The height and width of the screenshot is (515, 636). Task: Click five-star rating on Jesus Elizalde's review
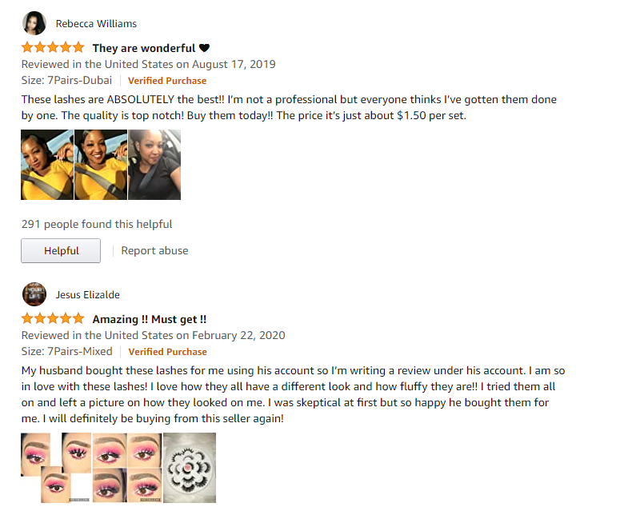click(x=53, y=318)
